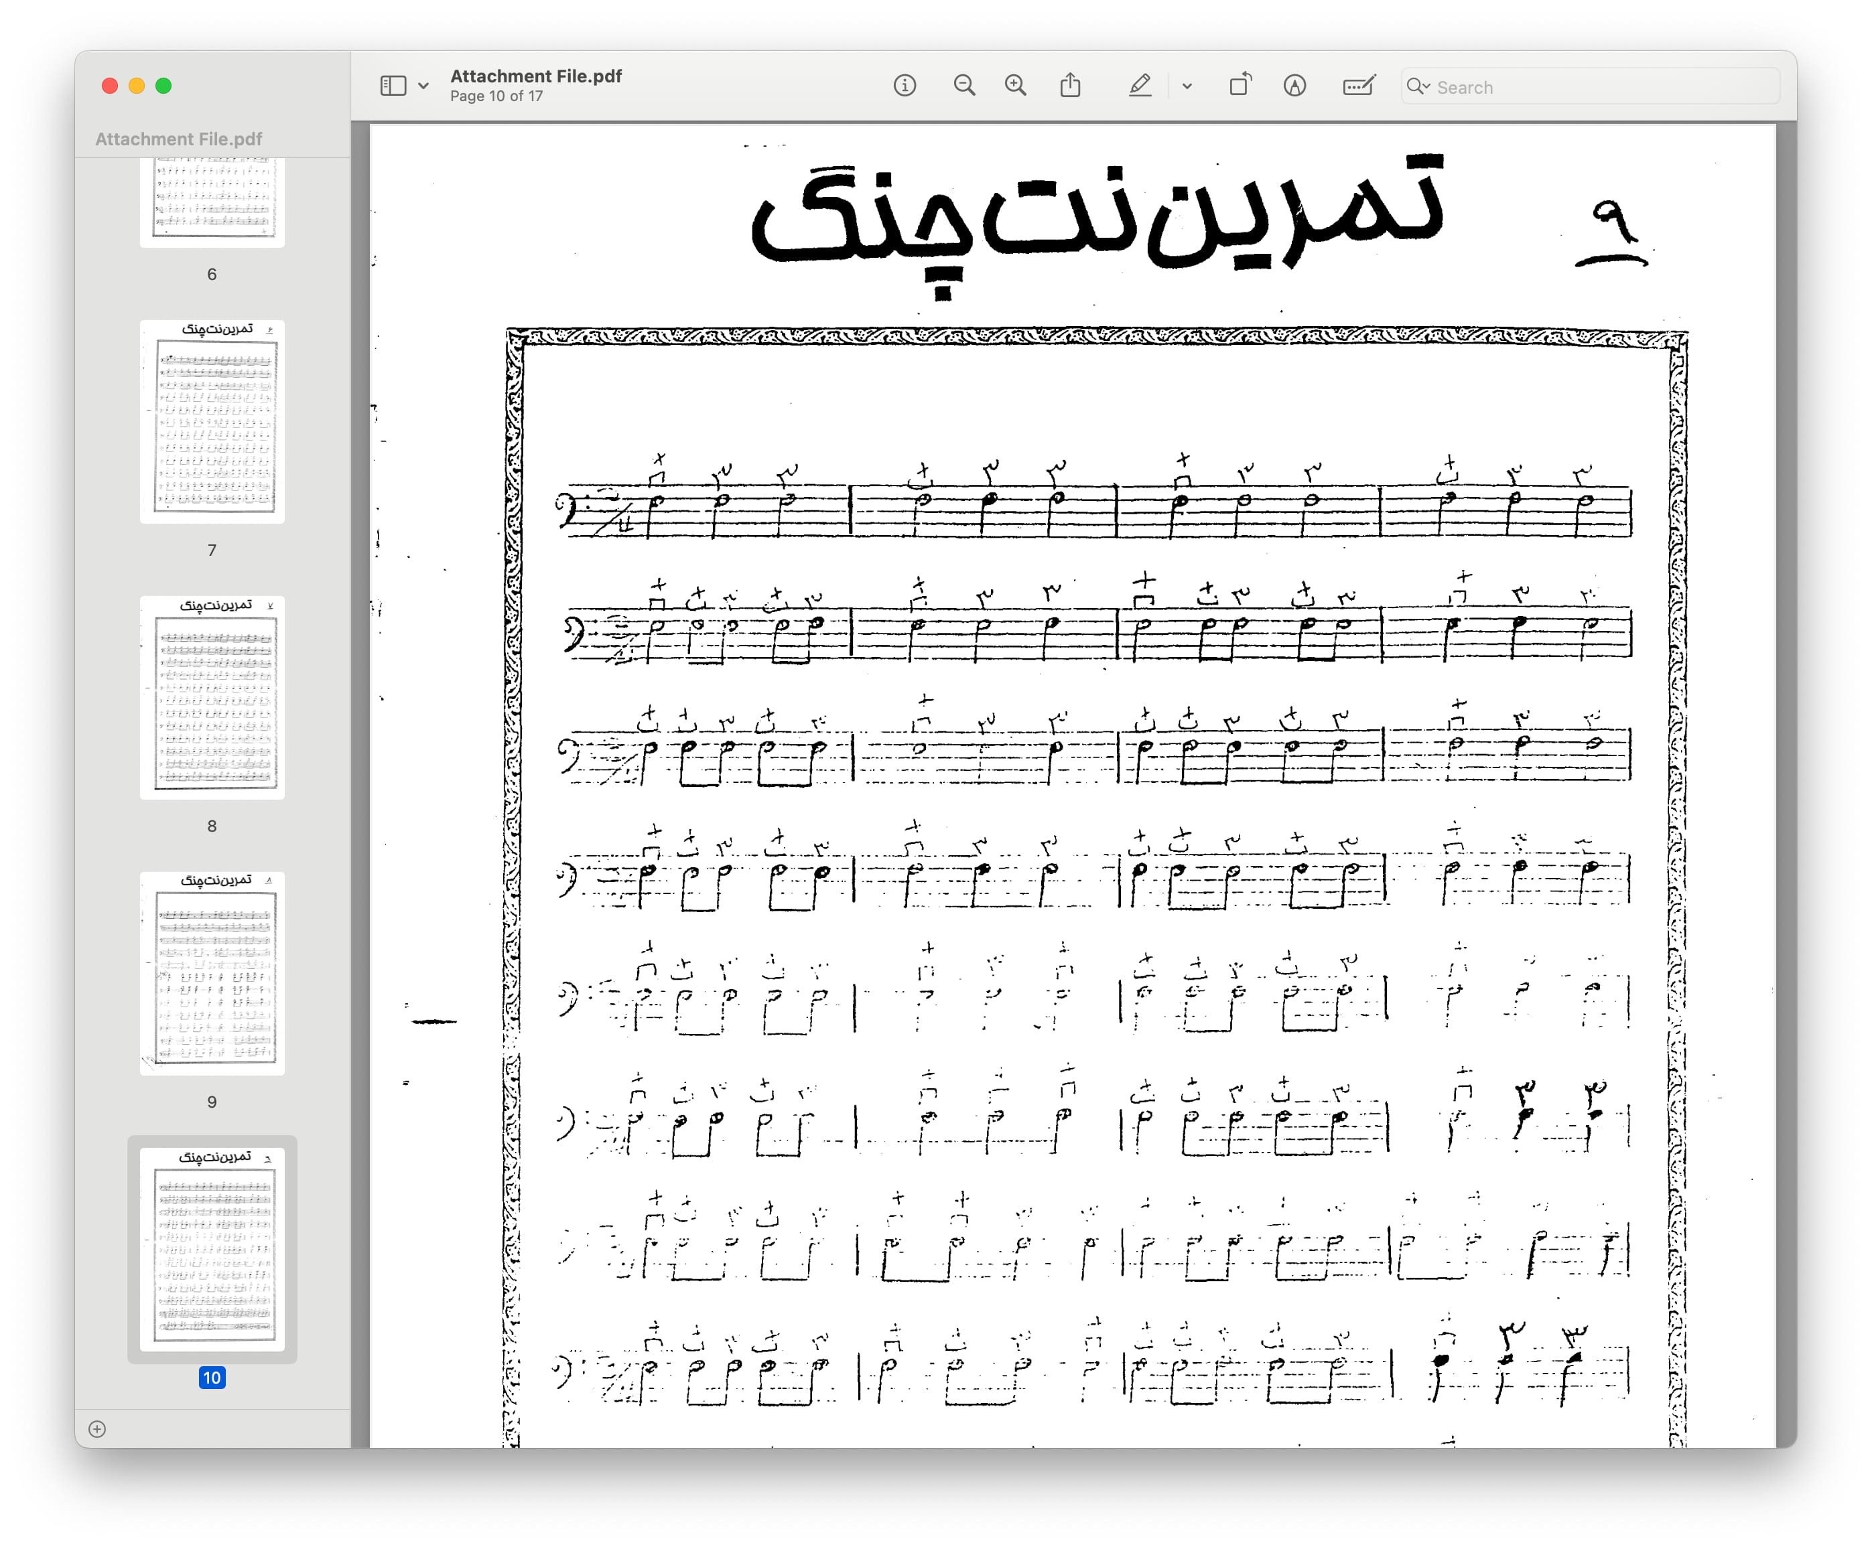Click the page number 9 label in sidebar
The height and width of the screenshot is (1547, 1872).
coord(212,1102)
